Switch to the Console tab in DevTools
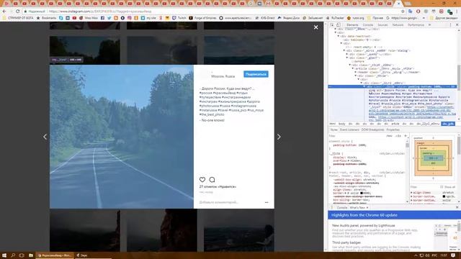This screenshot has height=259, width=461. click(x=368, y=25)
